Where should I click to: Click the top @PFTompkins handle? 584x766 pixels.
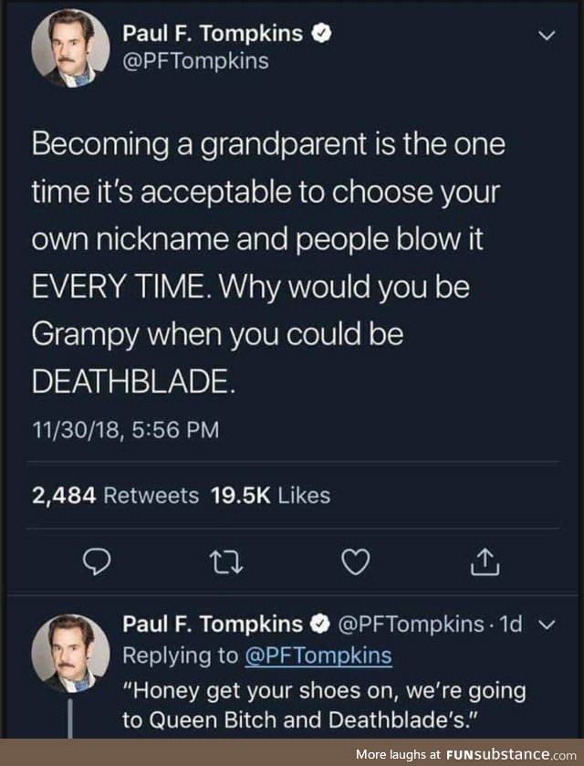[x=195, y=61]
